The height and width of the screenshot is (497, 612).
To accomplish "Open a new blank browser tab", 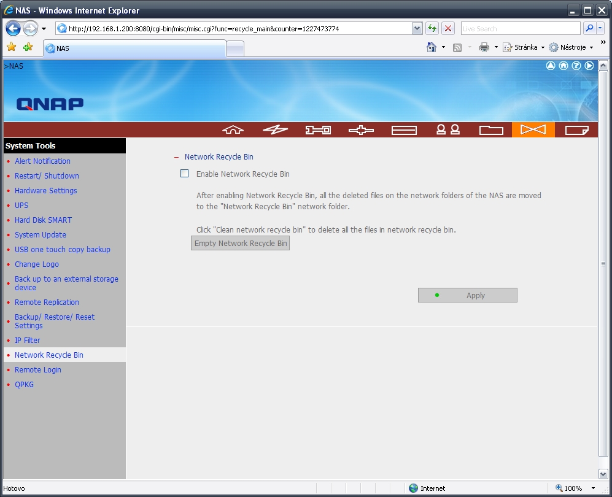I will tap(235, 49).
